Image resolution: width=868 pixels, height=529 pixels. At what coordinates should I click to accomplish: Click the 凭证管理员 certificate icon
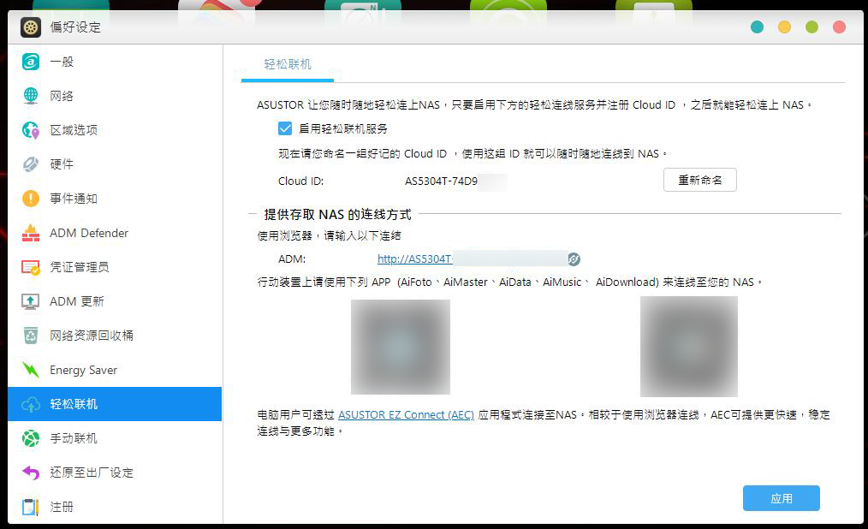(31, 267)
